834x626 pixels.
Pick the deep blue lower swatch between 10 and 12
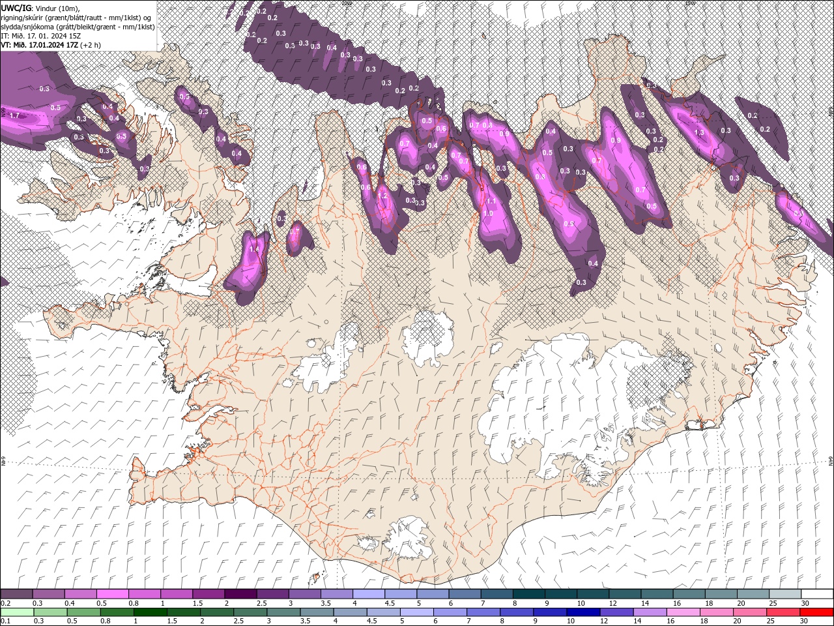(584, 612)
